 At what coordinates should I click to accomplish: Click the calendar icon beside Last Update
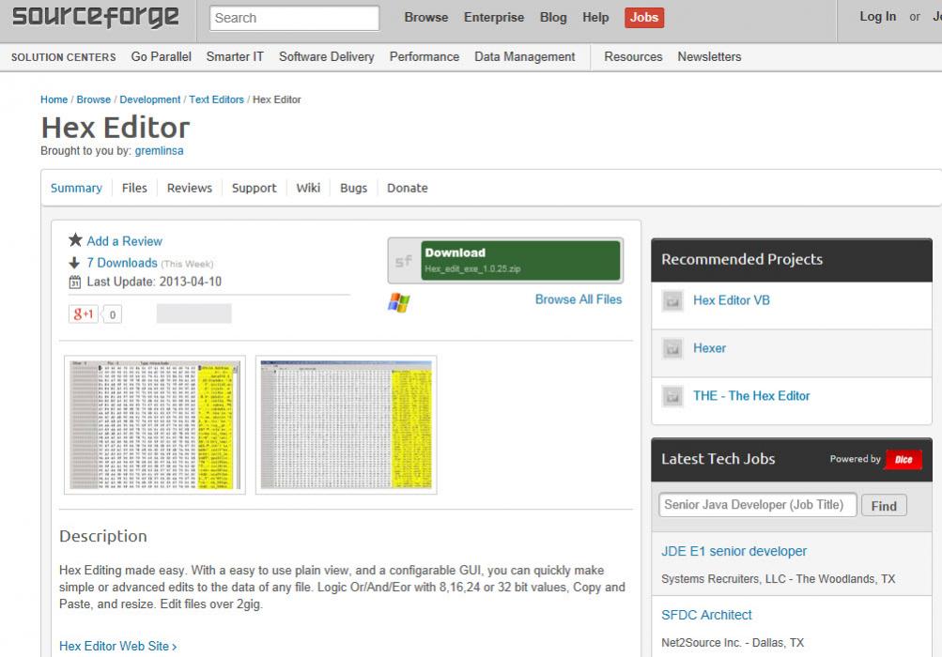(x=74, y=282)
